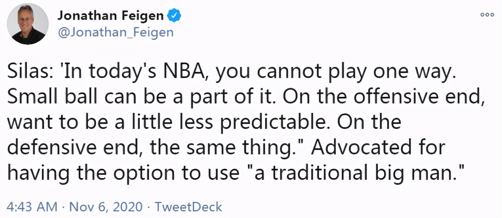Click tweet line beginning "want to be"
The height and width of the screenshot is (218, 502).
point(204,123)
